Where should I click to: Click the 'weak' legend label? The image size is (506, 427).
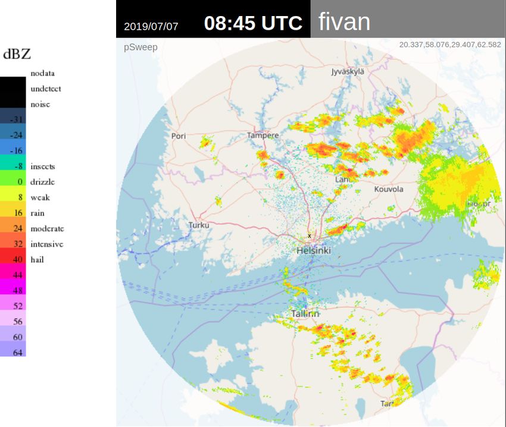tap(40, 197)
